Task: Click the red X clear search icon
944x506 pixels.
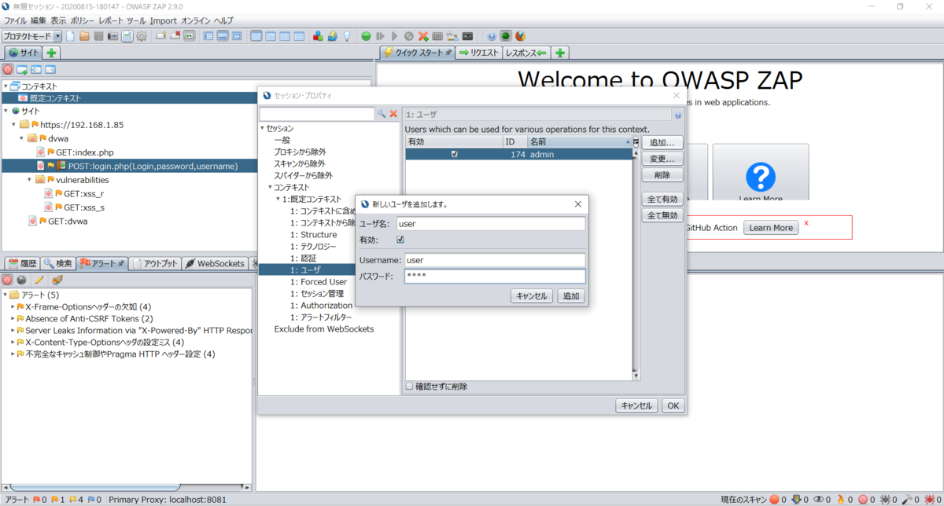Action: [393, 114]
